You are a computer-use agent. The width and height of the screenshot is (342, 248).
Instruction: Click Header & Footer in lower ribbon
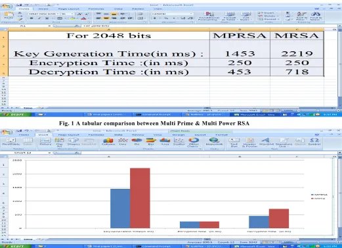[249, 142]
